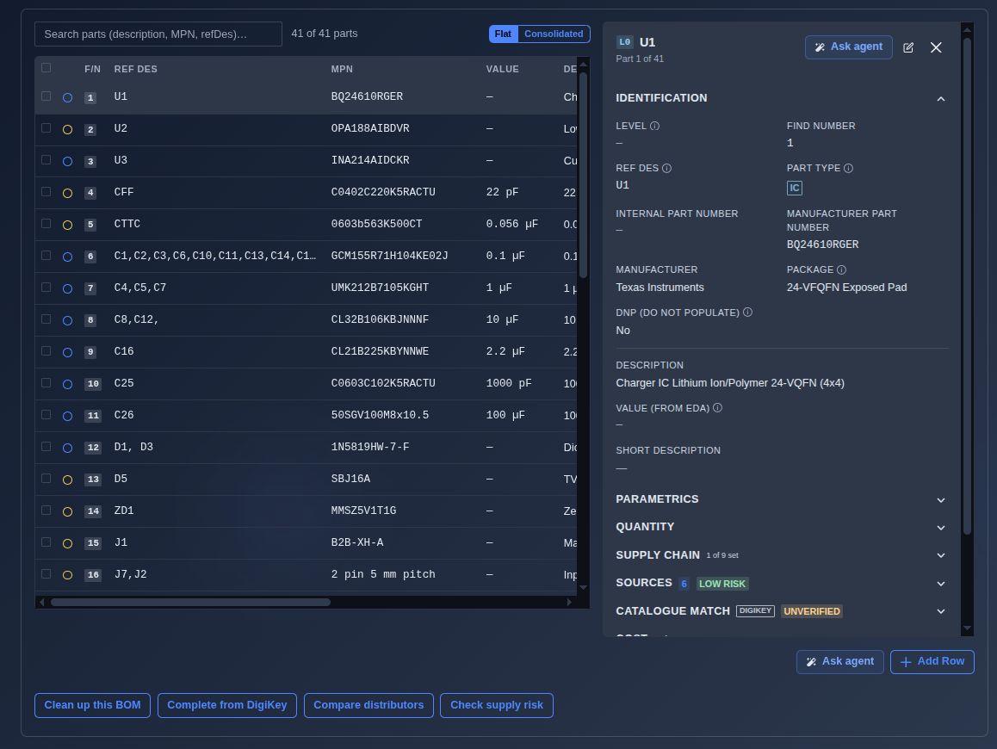Expand the QUANTITY section
The height and width of the screenshot is (749, 997).
(x=941, y=528)
